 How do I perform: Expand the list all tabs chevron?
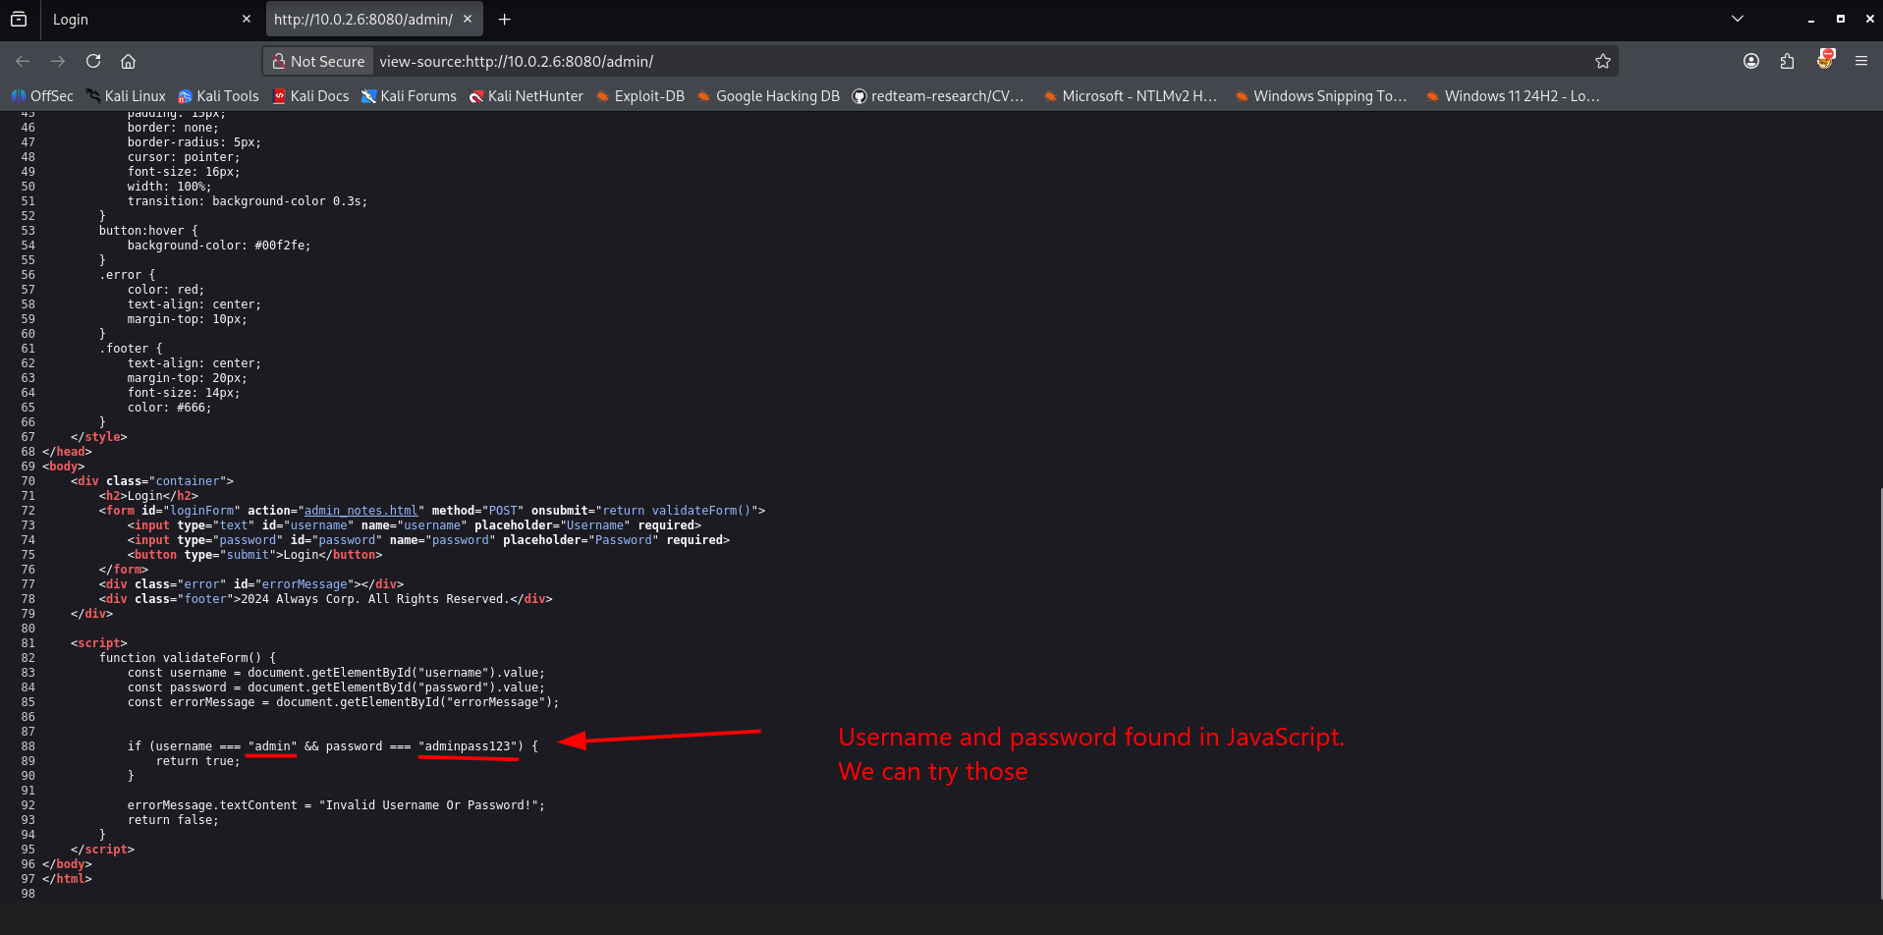tap(1738, 19)
